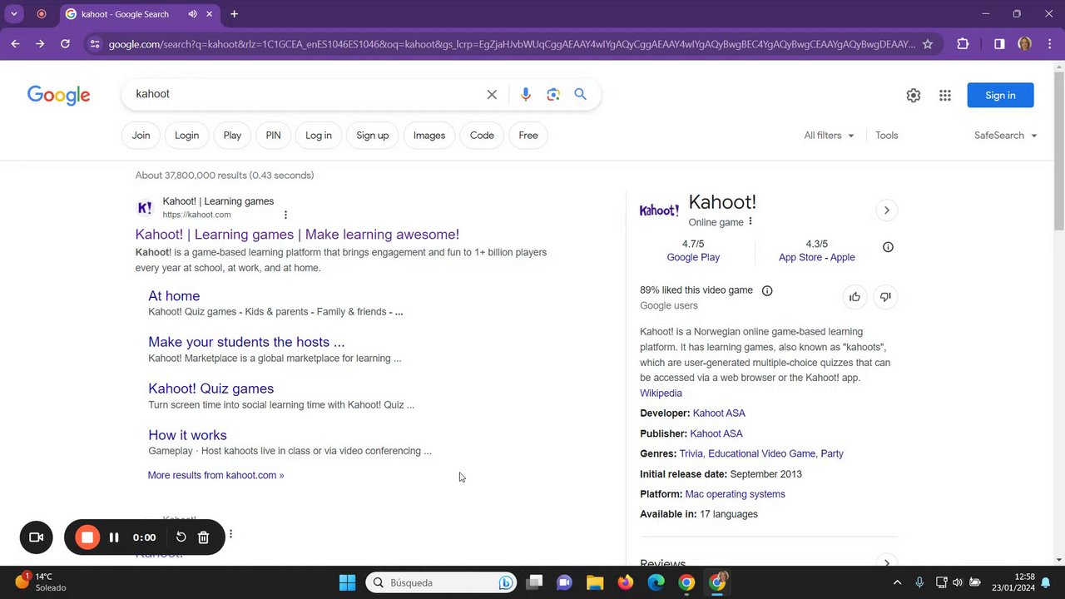The image size is (1065, 599).
Task: Open Make your students the hosts link
Action: (x=246, y=342)
